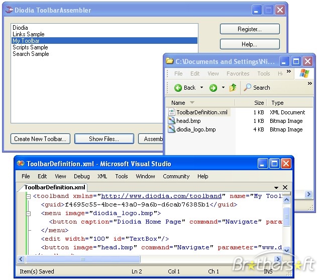Screen dimensions: 317x280
Task: Click the folder icon in Explorer title bar
Action: pos(170,61)
